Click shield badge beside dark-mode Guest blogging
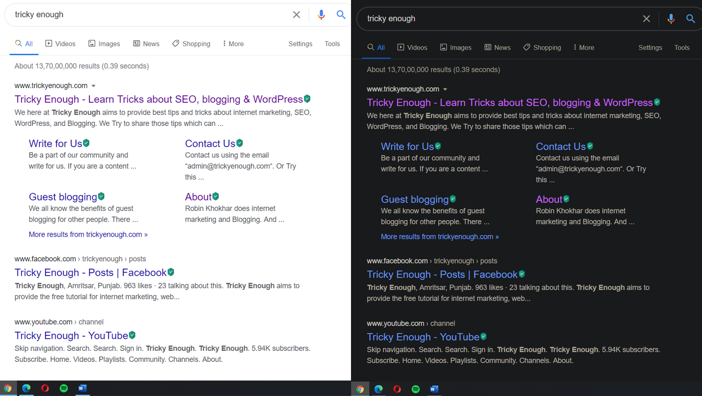 click(453, 199)
